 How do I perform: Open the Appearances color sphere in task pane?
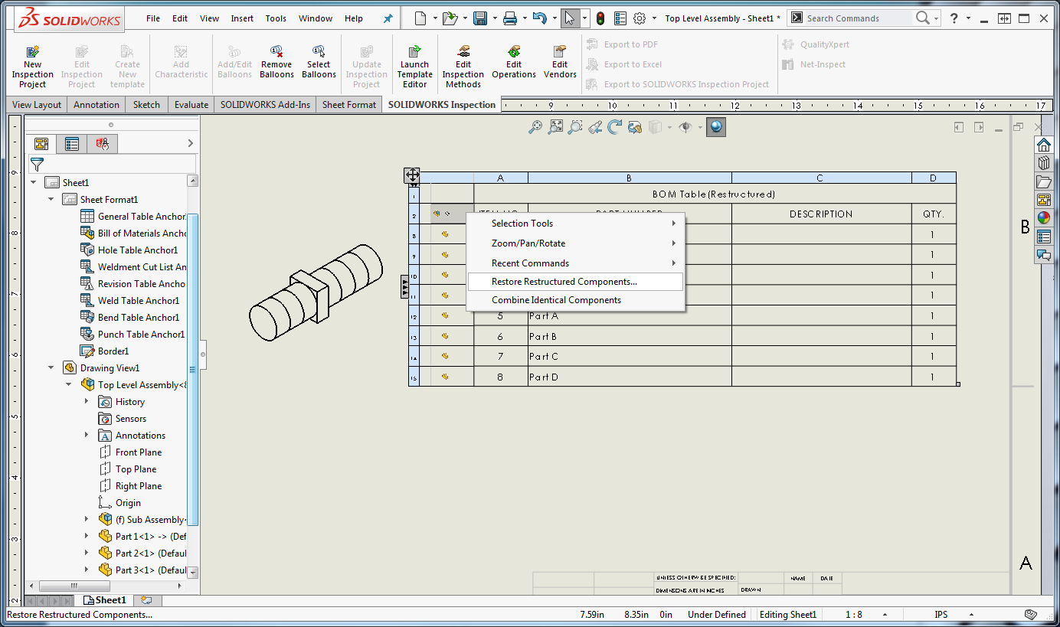click(x=1043, y=217)
